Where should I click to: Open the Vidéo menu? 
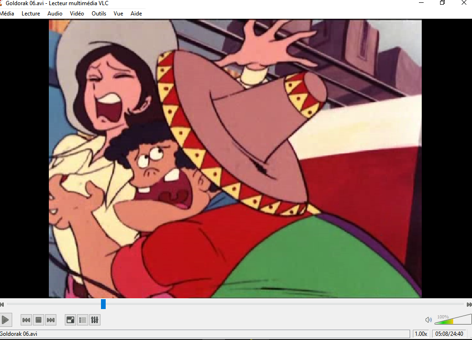tap(77, 14)
